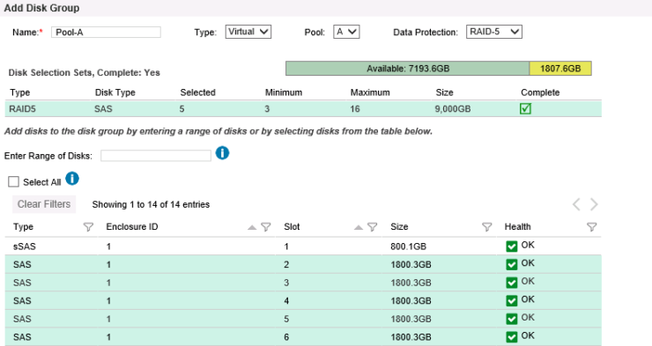Click the green Available 7193.6GB capacity bar
The height and width of the screenshot is (346, 652).
coord(407,69)
